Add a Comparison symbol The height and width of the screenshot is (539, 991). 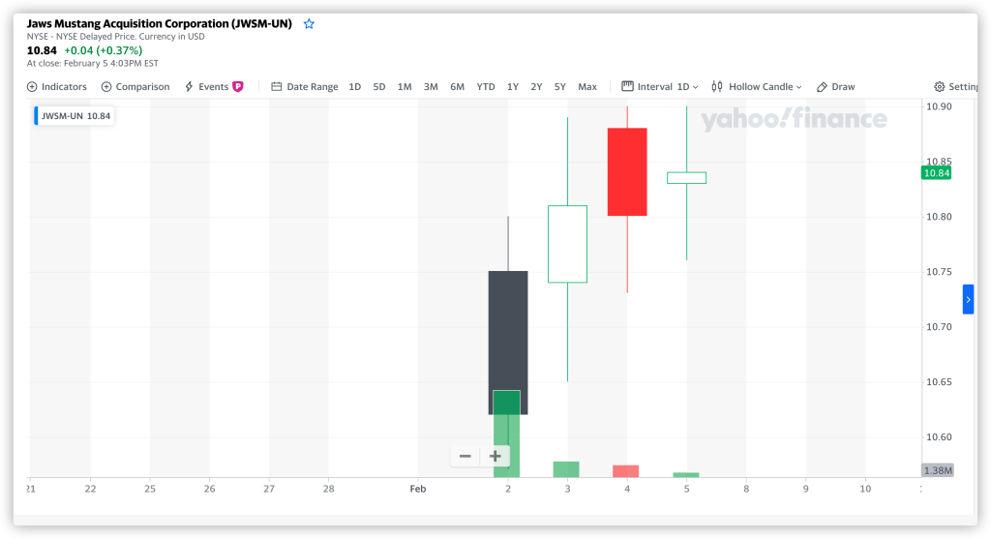135,87
